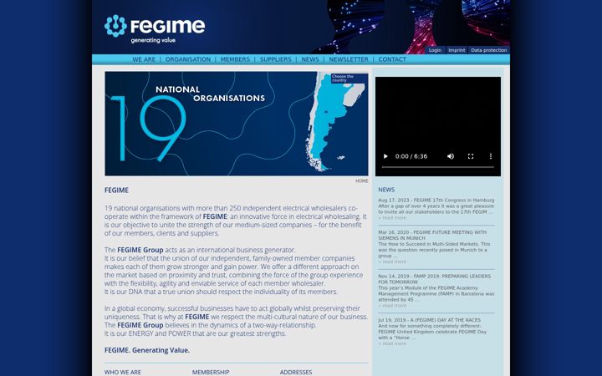Open the ORGANISATION menu
The height and width of the screenshot is (376, 602).
[188, 59]
